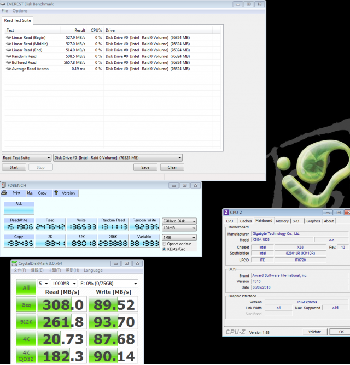This screenshot has width=350, height=365.
Task: Select Operation/min radio button in FDBENCH
Action: [x=164, y=244]
